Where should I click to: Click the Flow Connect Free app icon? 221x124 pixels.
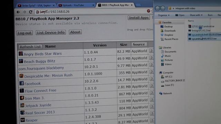tap(22, 91)
